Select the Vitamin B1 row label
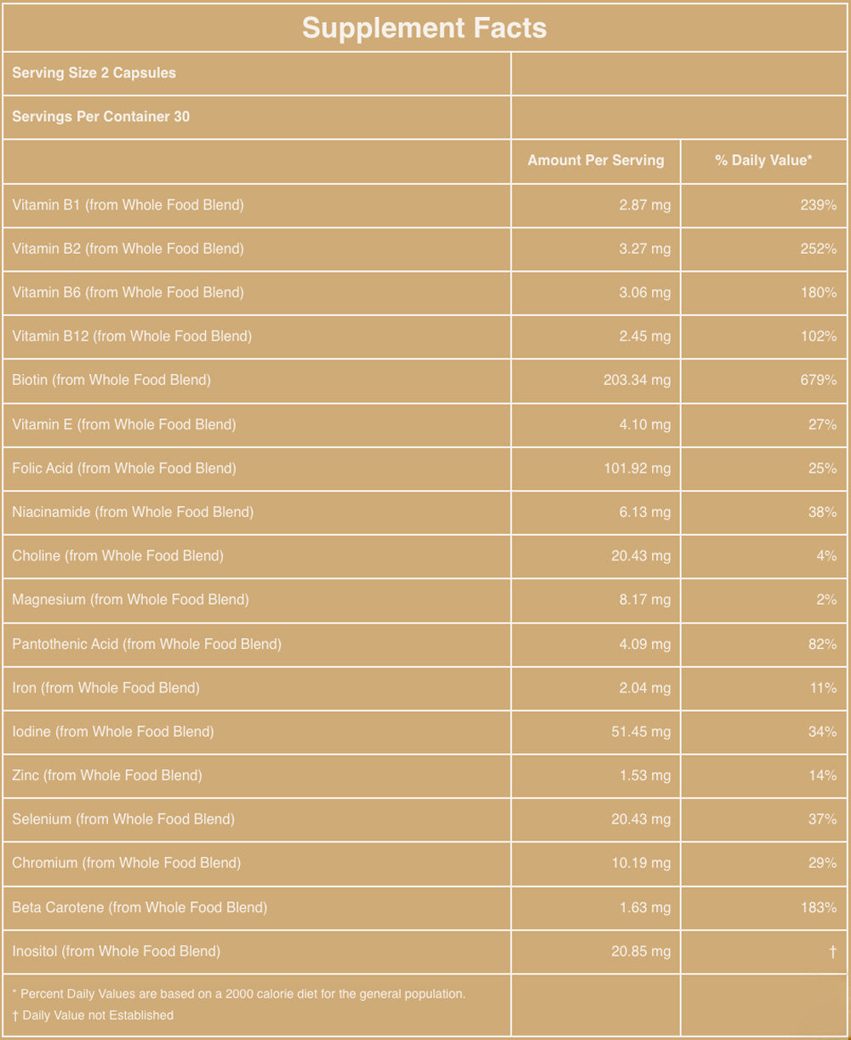Image resolution: width=851 pixels, height=1040 pixels. click(128, 204)
